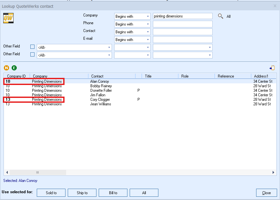This screenshot has height=200, width=280.
Task: Click the copy-to-clipboard icon above Address1
Action: pyautogui.click(x=272, y=68)
